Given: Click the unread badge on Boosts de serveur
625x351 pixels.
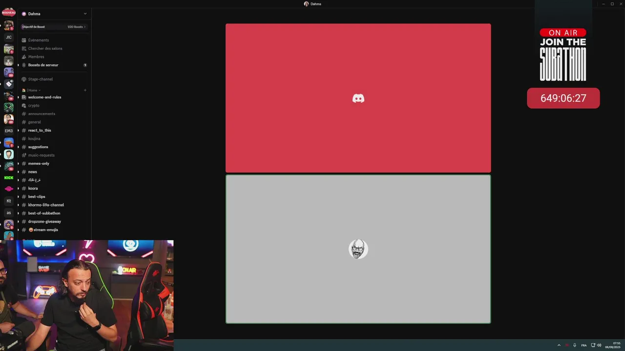Looking at the screenshot, I should click(85, 65).
